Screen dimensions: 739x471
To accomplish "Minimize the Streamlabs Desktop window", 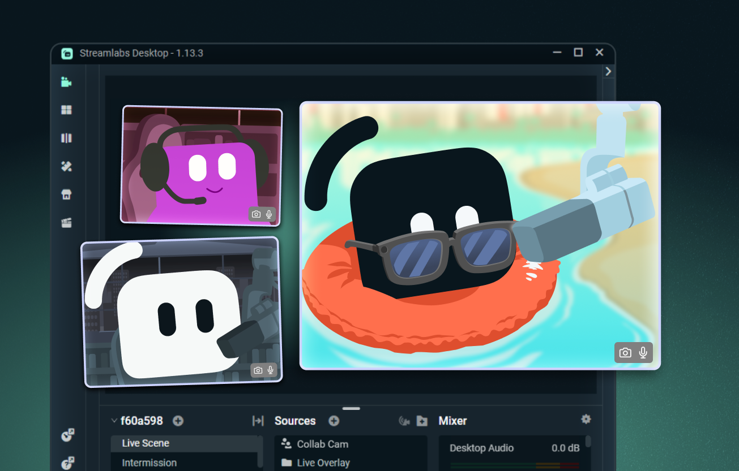I will tap(557, 52).
